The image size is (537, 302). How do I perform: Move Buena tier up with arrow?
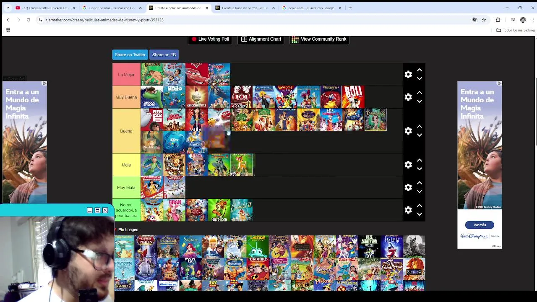(x=419, y=126)
